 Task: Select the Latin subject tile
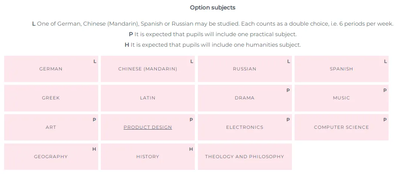pos(147,98)
